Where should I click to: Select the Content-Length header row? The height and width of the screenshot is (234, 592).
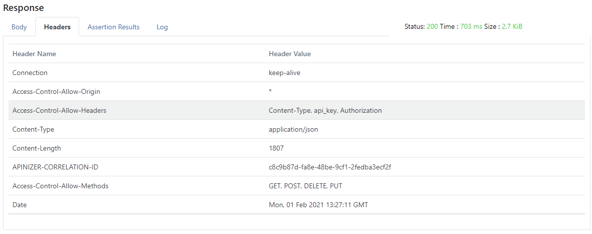pyautogui.click(x=37, y=148)
